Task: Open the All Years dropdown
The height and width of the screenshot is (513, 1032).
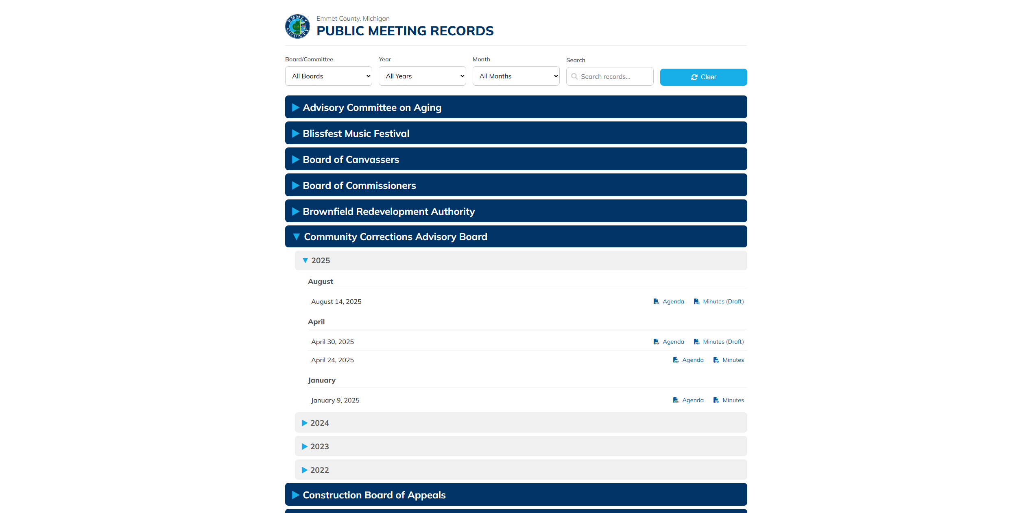Action: [422, 76]
